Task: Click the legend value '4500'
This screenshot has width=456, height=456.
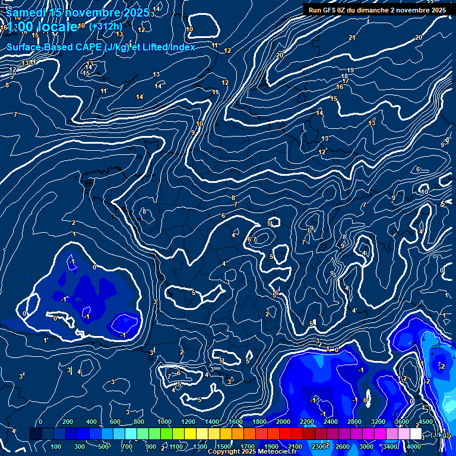Action: (x=426, y=422)
